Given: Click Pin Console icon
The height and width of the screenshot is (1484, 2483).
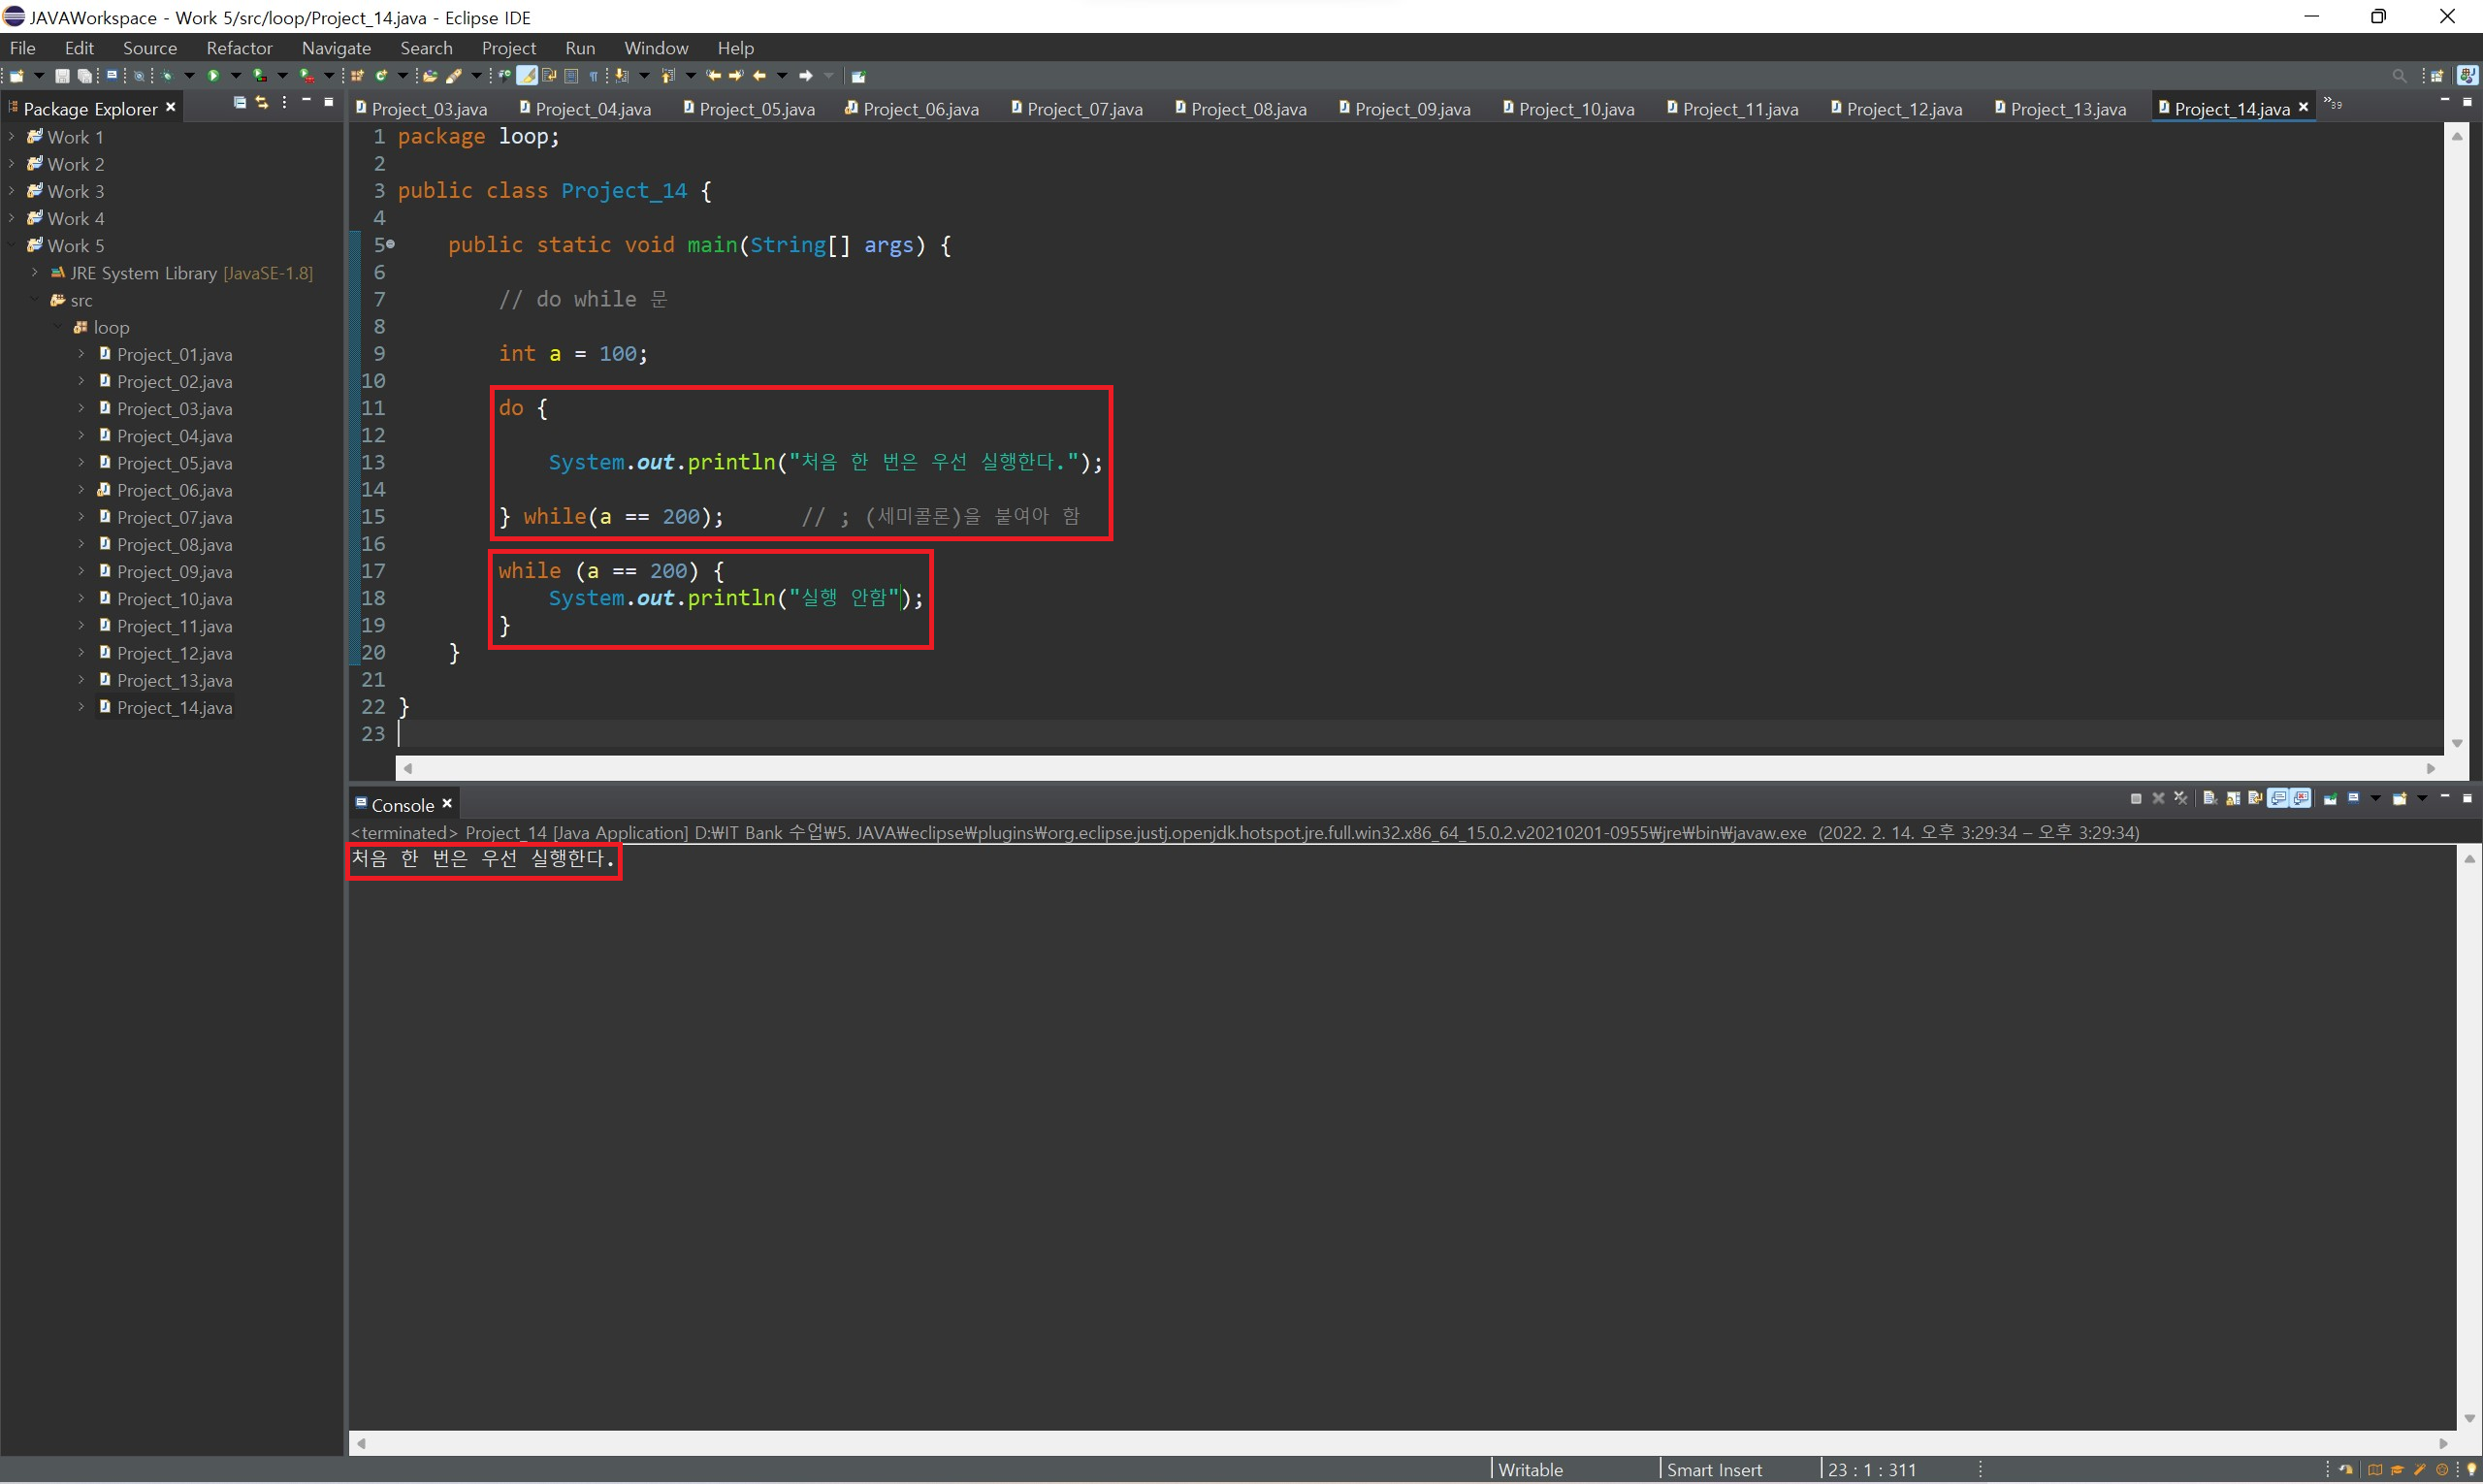Looking at the screenshot, I should click(x=2330, y=798).
